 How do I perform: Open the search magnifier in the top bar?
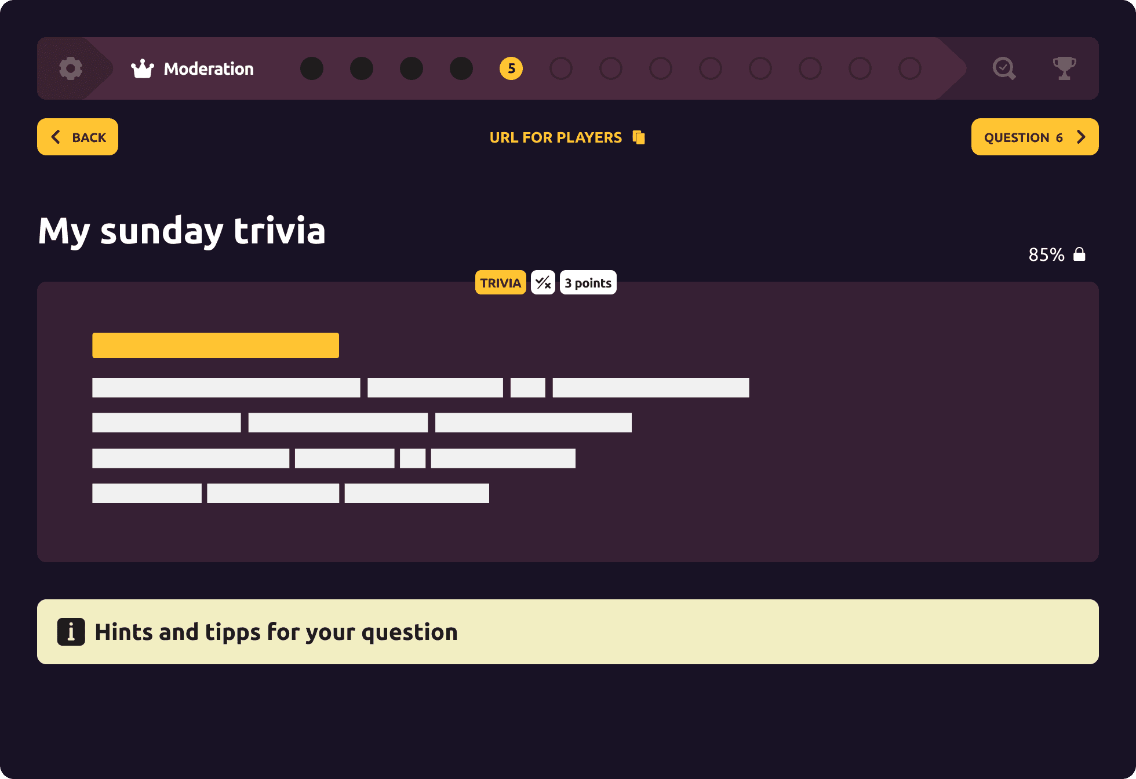pyautogui.click(x=1004, y=68)
